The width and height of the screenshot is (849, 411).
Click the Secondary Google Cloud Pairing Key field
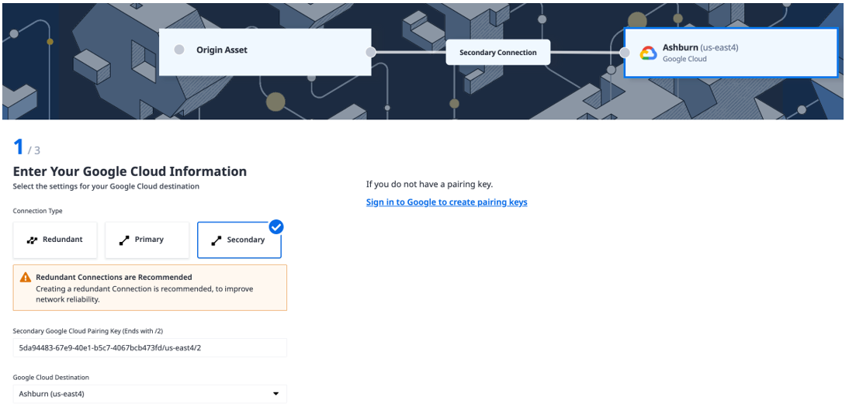150,347
